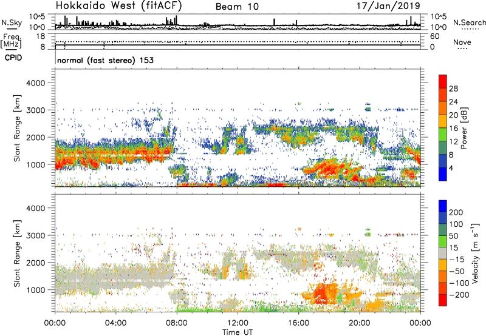Select the '12:00' time tick label

[238, 323]
